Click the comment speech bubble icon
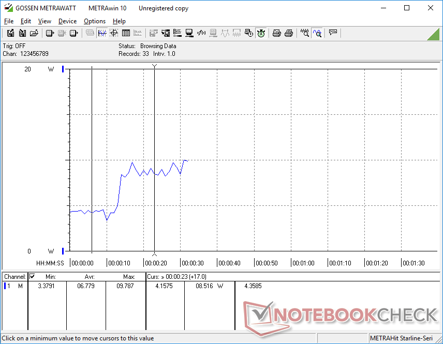Screen dimensions: 443x344 click(333, 33)
